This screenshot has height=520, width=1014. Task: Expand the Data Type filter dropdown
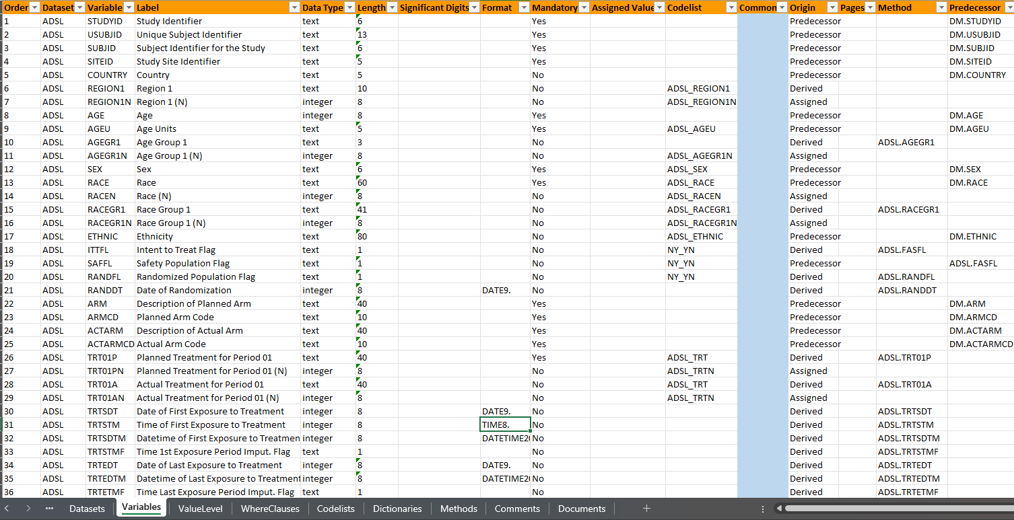point(349,7)
